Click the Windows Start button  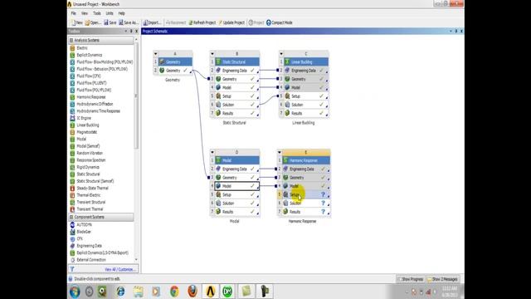coord(75,292)
